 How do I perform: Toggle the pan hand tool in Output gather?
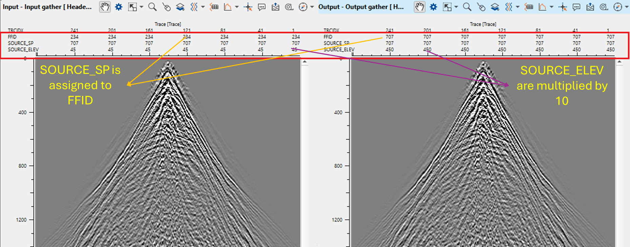(x=420, y=7)
